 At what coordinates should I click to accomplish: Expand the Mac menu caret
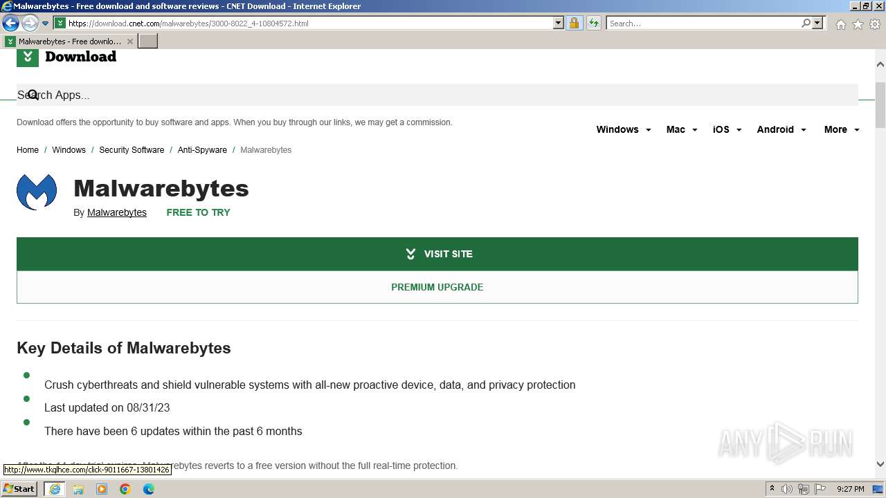click(694, 130)
